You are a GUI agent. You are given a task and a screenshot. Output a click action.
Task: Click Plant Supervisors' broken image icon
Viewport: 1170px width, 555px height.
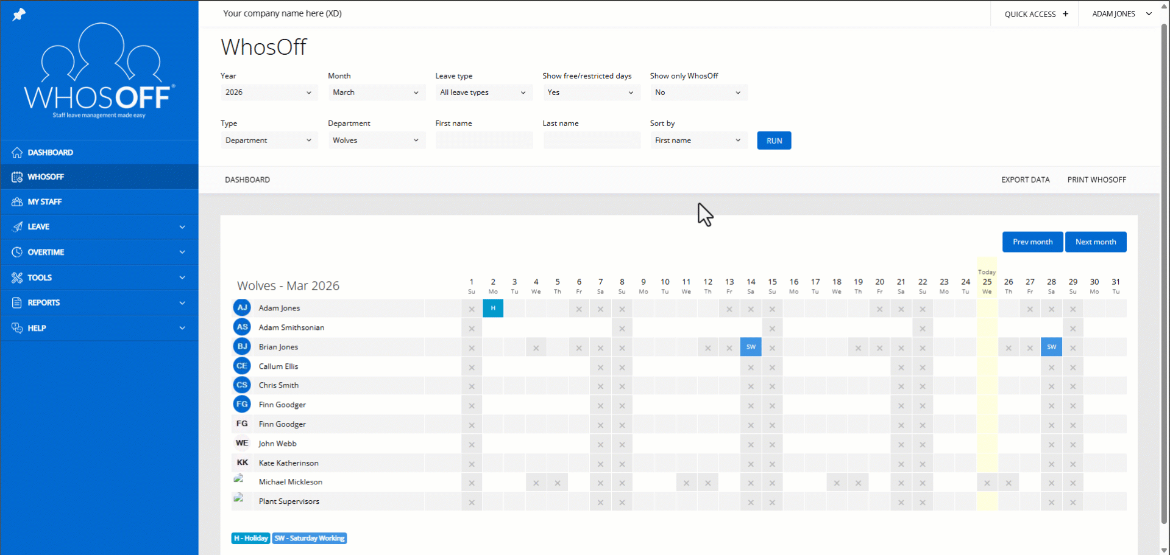click(x=239, y=498)
